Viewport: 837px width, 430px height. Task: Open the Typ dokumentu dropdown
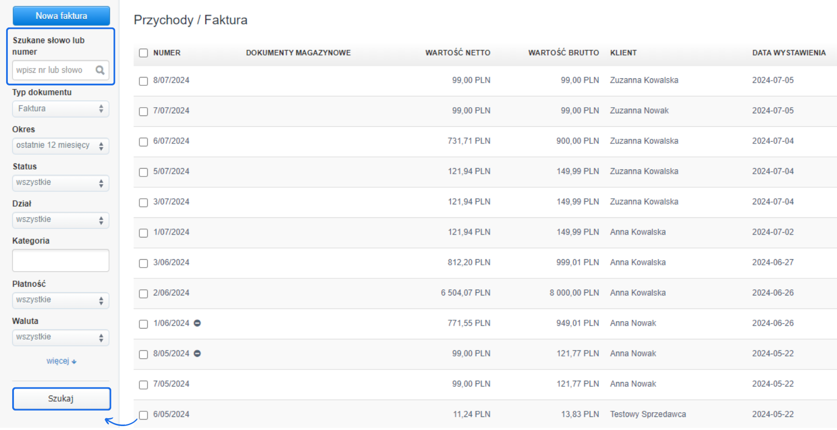[x=61, y=109]
